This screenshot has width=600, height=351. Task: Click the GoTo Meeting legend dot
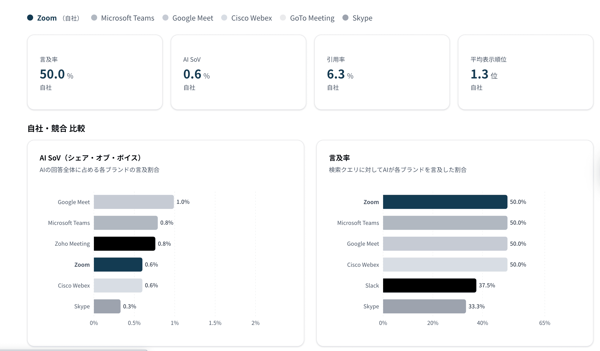click(x=283, y=18)
